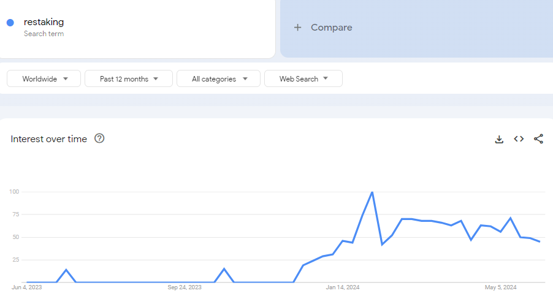Download the interest over time CSV

tap(499, 139)
